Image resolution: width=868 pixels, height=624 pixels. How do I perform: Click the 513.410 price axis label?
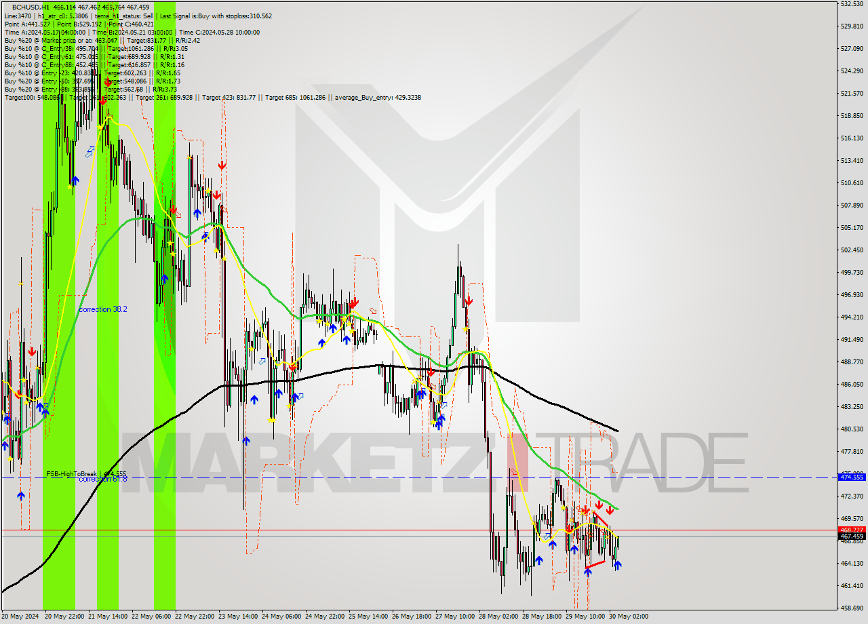pos(851,161)
